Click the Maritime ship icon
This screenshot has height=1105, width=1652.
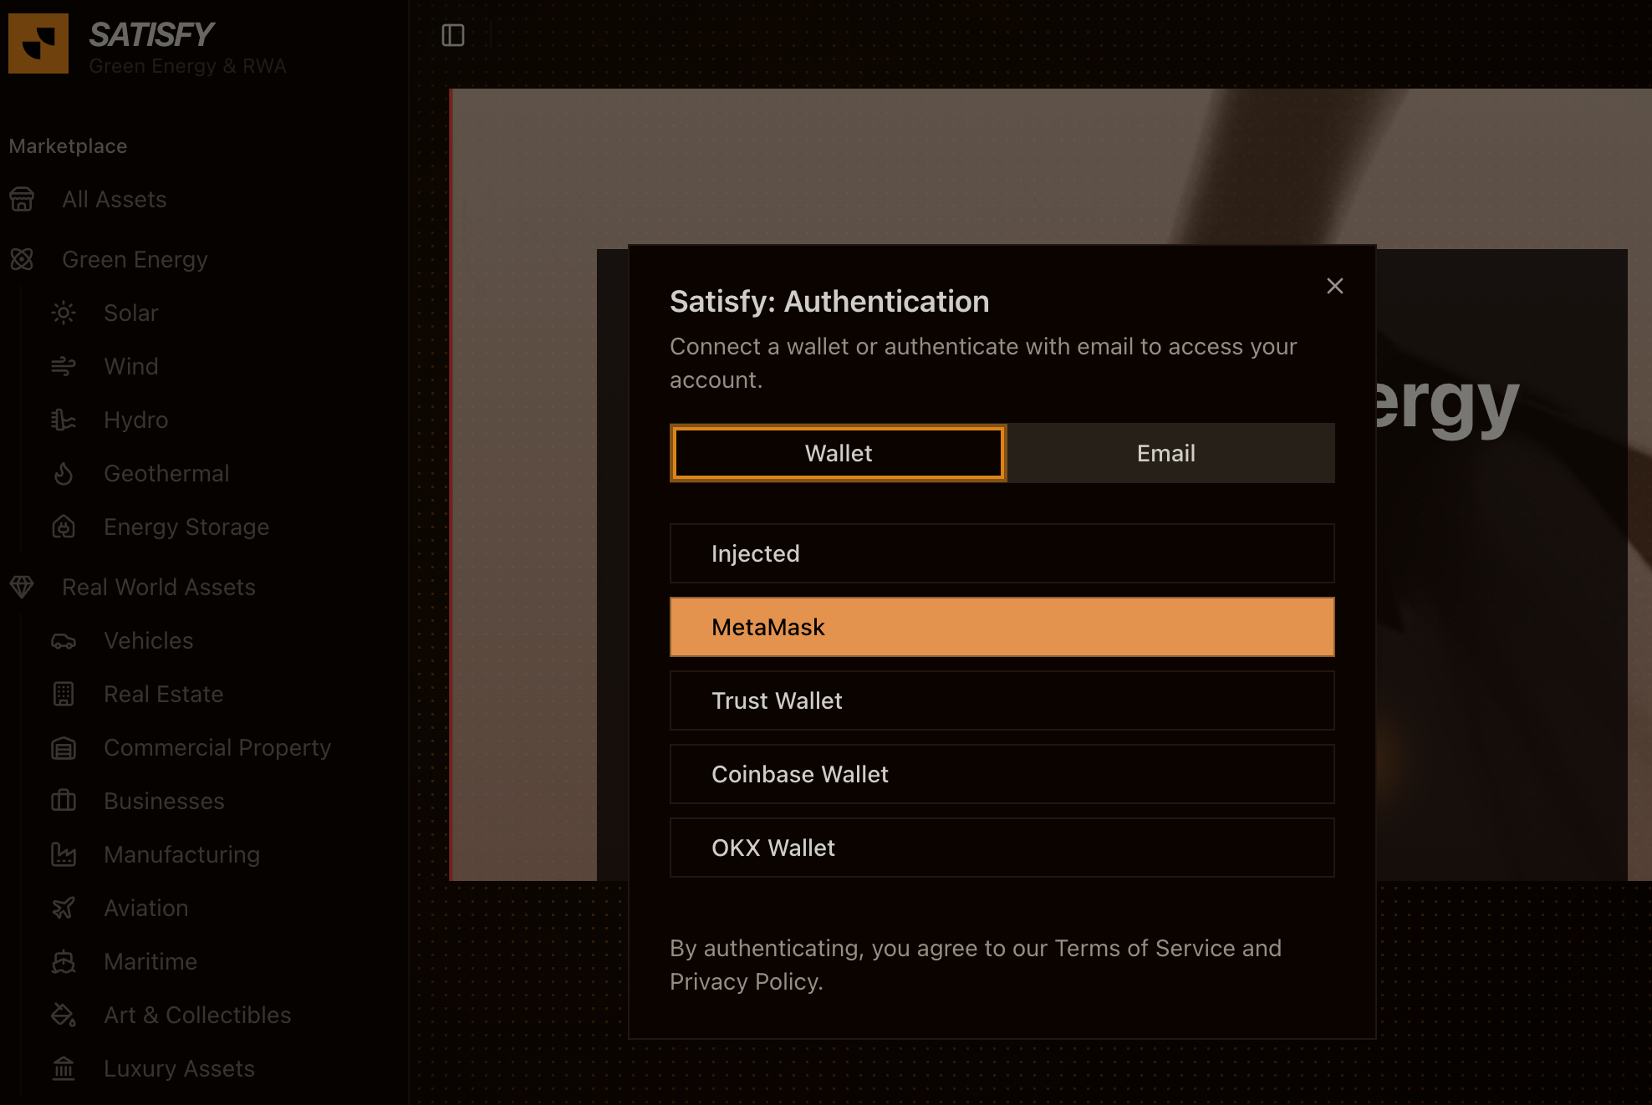click(x=64, y=961)
